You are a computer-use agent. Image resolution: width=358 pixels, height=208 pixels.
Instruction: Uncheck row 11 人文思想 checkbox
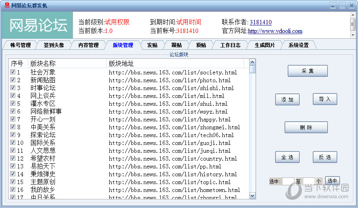pyautogui.click(x=13, y=150)
